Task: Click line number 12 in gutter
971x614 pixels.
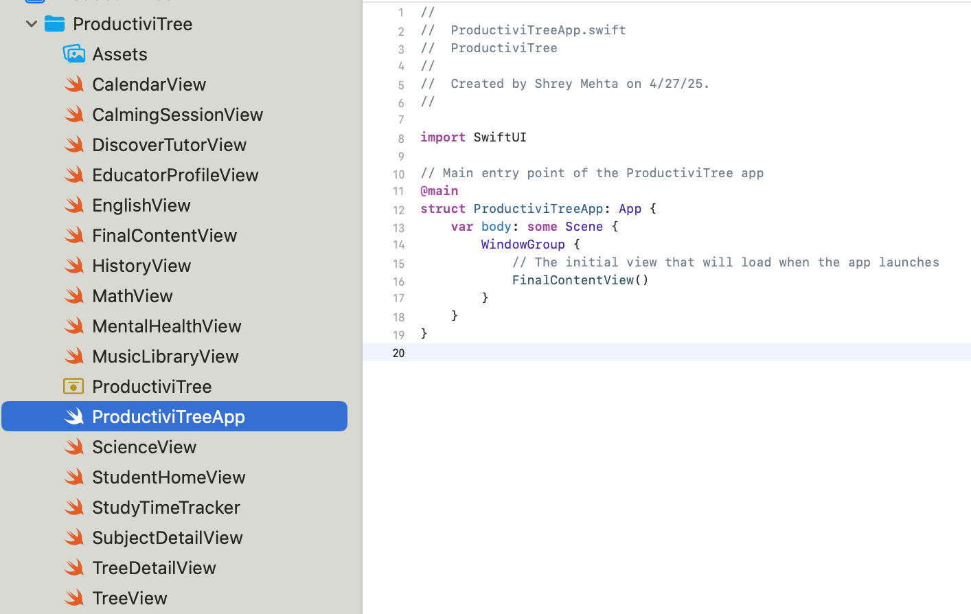Action: point(398,210)
